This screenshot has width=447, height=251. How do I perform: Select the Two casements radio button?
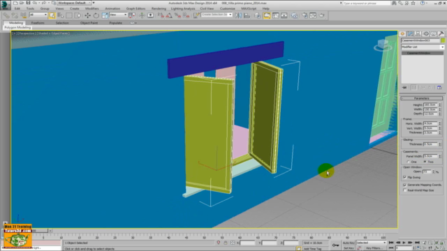[425, 162]
